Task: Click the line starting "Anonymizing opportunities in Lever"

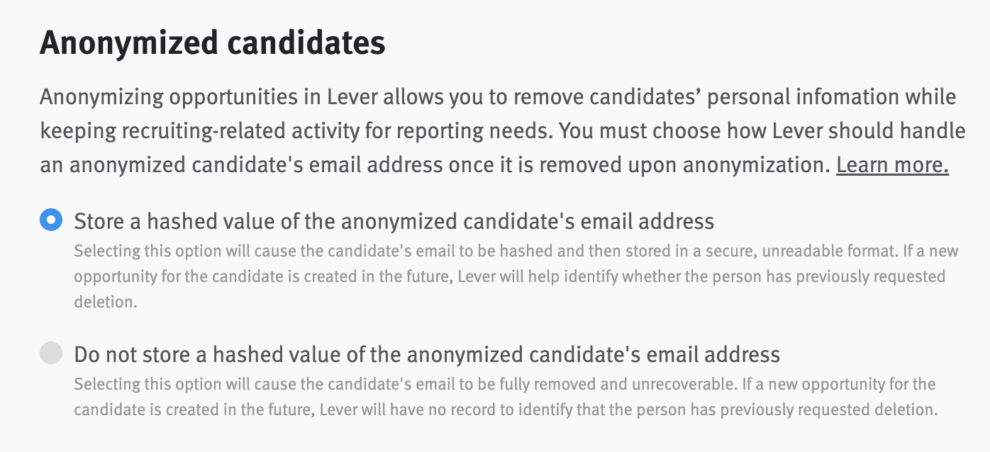Action: tap(498, 96)
